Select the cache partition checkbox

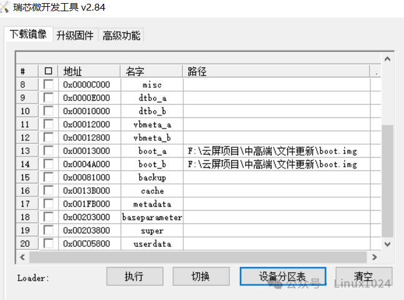[x=49, y=190]
